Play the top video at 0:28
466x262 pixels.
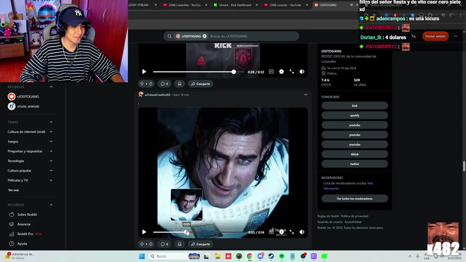pos(144,72)
